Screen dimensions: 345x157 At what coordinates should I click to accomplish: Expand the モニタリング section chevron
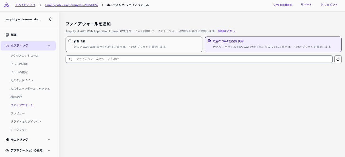click(x=49, y=140)
